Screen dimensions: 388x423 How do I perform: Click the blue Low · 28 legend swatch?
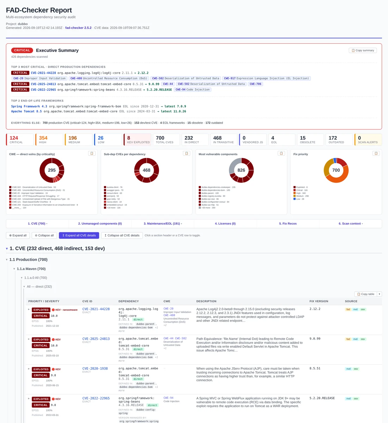coord(295,199)
